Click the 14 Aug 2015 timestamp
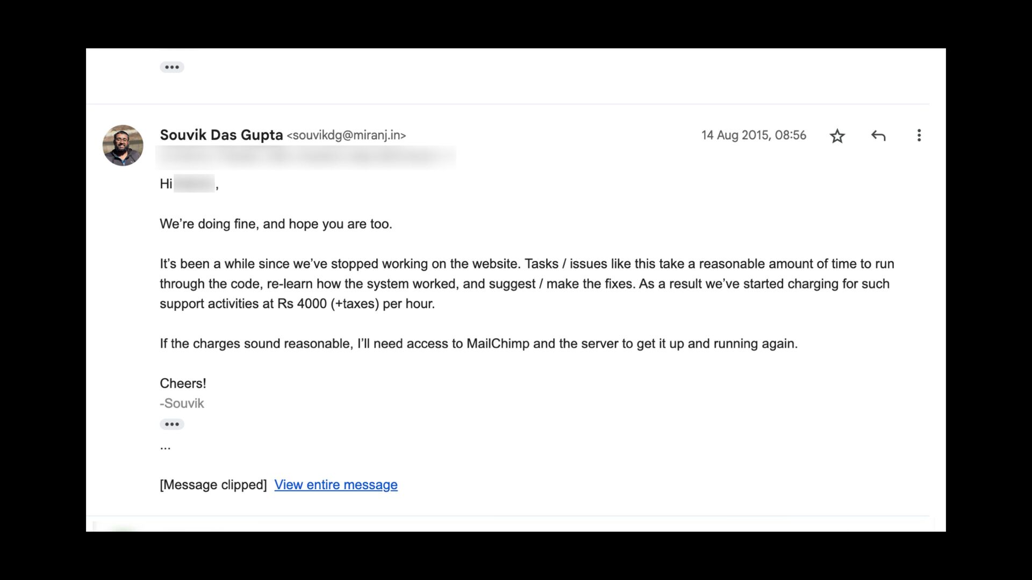The height and width of the screenshot is (580, 1032). coord(753,135)
